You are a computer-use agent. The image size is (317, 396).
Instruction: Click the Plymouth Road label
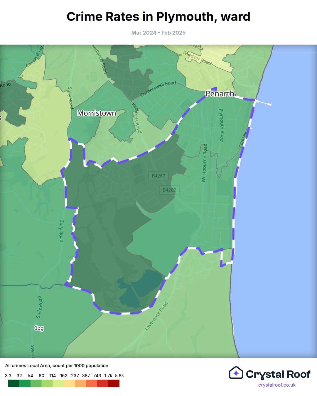(222, 125)
